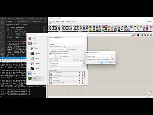This screenshot has width=153, height=115.
Task: Edit the Localhost source pencil icon
Action: 84,66
